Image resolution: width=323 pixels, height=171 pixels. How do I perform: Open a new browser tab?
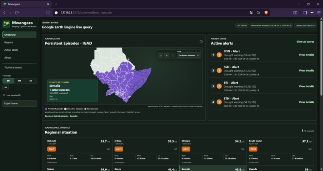(56, 4)
